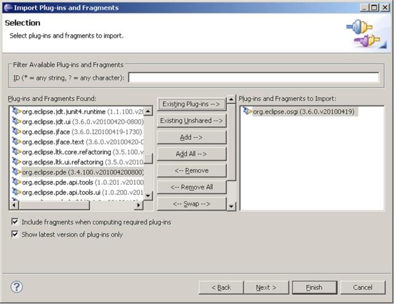Click the Existing Unshared --> button
394x304 pixels.
click(191, 121)
